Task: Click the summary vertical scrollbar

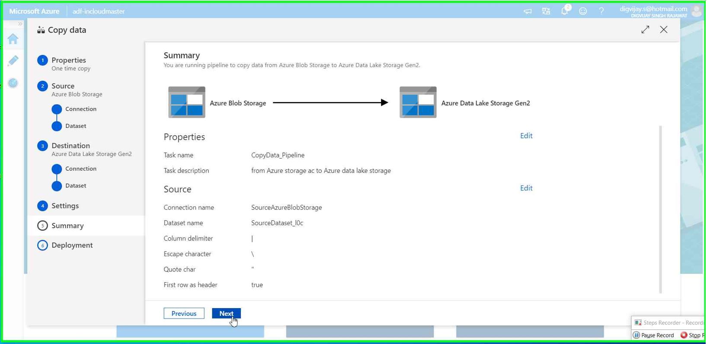Action: pyautogui.click(x=660, y=210)
